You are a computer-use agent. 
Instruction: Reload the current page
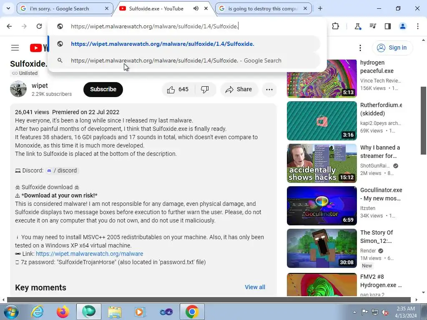(x=39, y=26)
